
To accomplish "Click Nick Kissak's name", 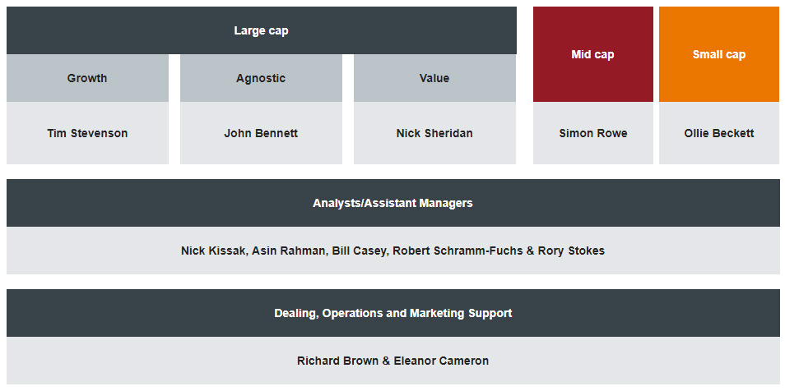I will click(214, 251).
